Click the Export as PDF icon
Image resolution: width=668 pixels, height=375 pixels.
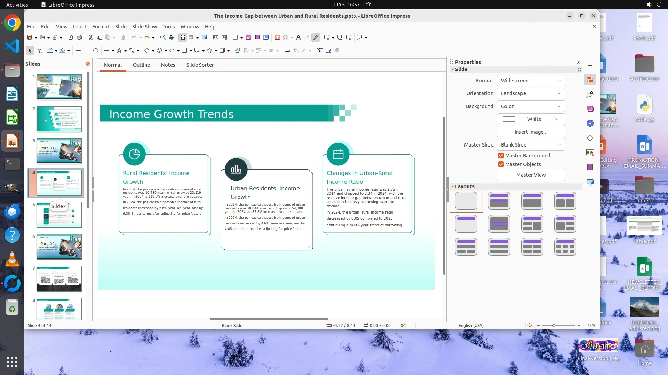pyautogui.click(x=71, y=37)
